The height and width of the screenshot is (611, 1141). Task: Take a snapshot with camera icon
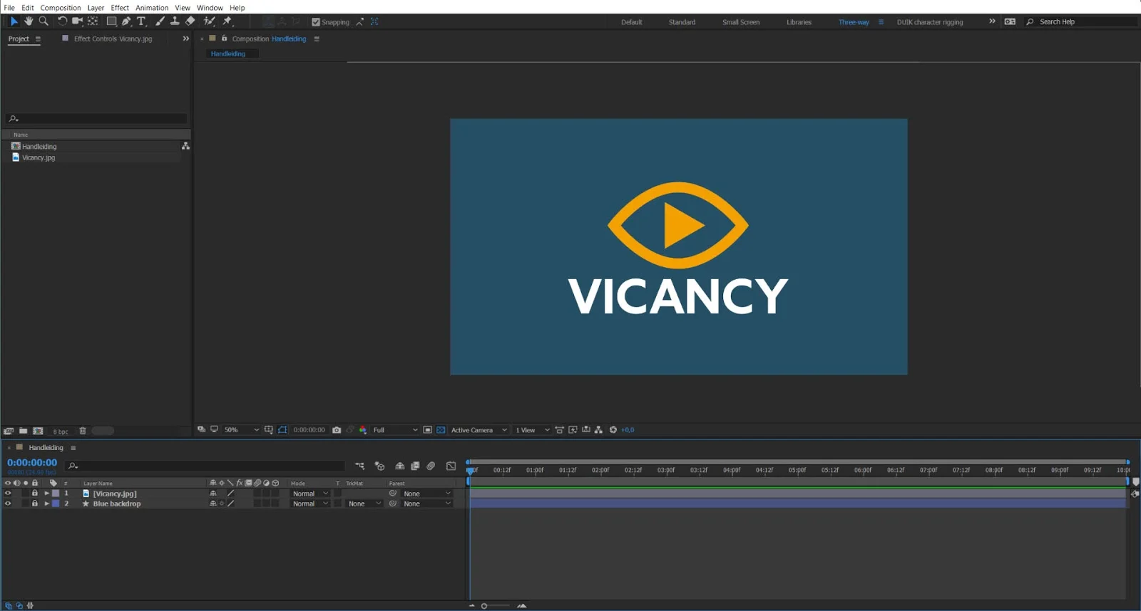pos(337,430)
